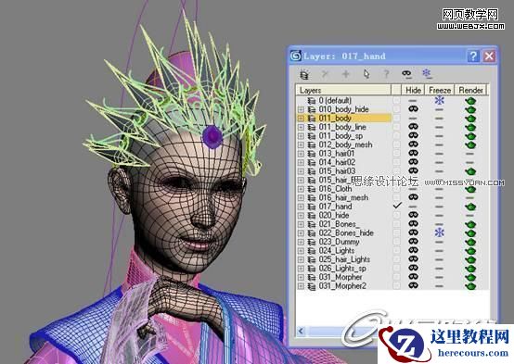The height and width of the screenshot is (364, 514).
Task: Click the Hide column header
Action: [413, 90]
